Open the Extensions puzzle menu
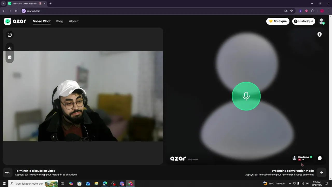Image resolution: width=332 pixels, height=187 pixels. (x=313, y=11)
